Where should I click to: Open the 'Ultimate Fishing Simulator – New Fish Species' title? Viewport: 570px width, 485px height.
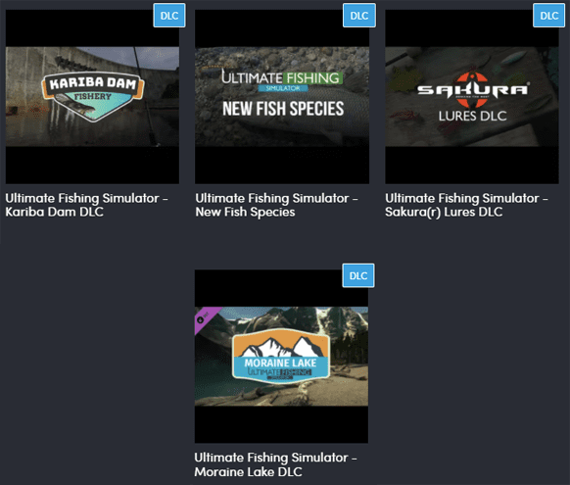(x=276, y=205)
